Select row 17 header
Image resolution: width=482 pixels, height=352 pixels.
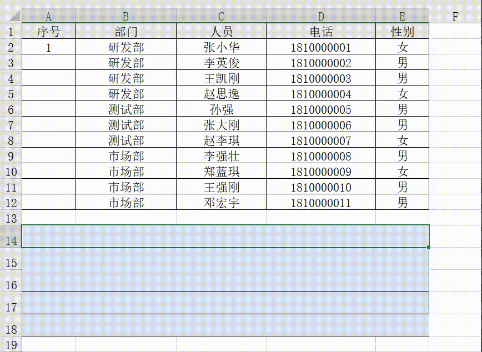pos(11,303)
